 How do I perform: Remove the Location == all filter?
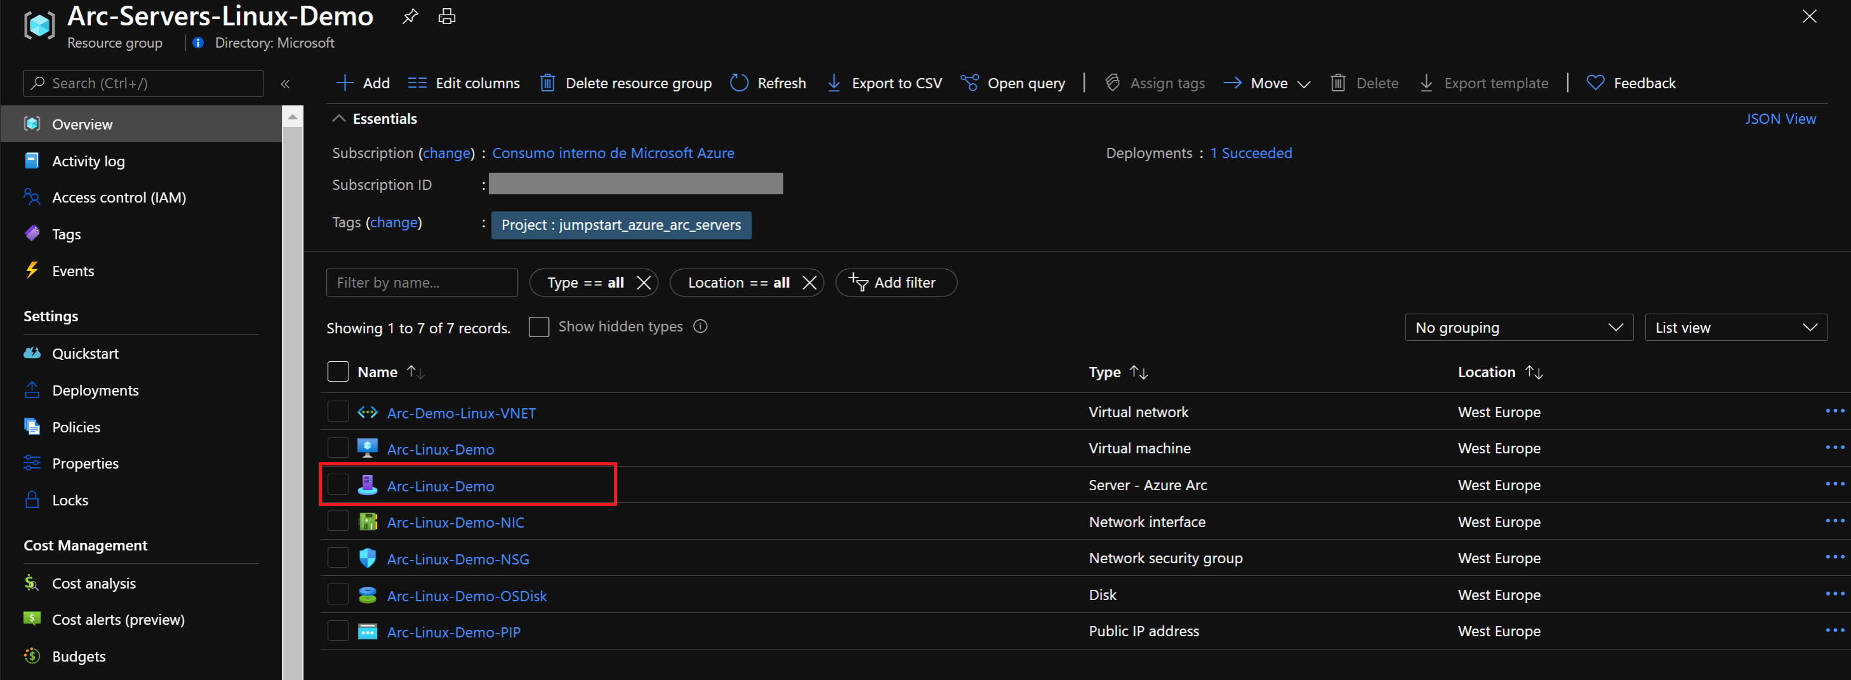coord(809,283)
